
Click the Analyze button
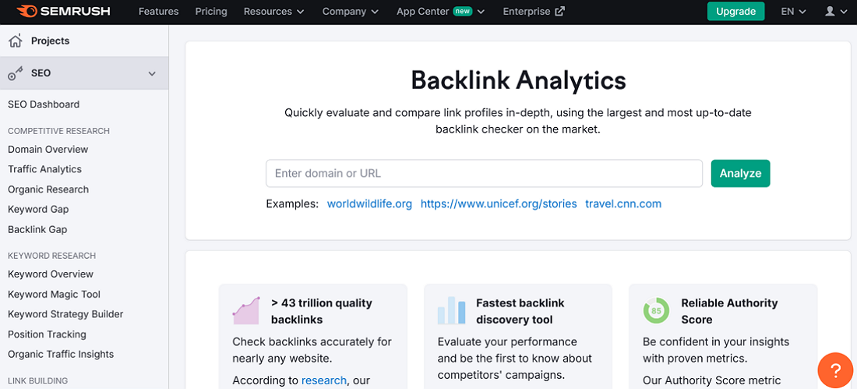point(740,173)
